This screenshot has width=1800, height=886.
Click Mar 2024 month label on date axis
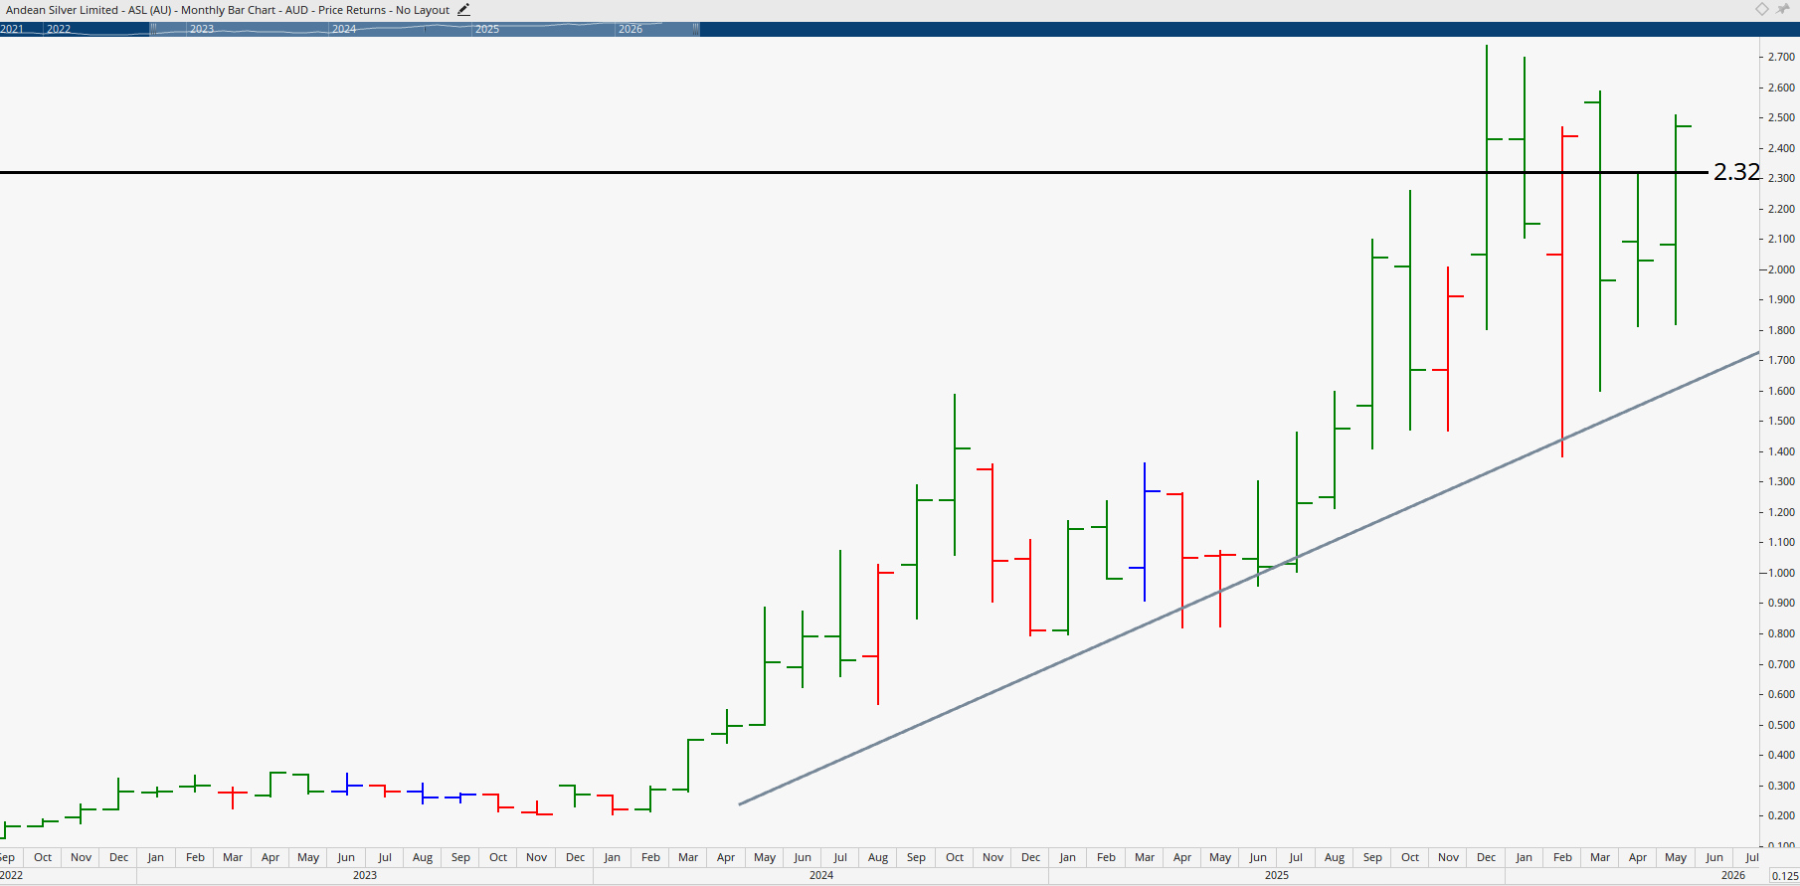pyautogui.click(x=688, y=857)
